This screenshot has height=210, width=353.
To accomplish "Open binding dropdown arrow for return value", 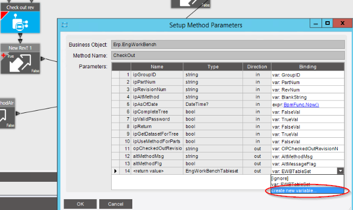I will (341, 171).
